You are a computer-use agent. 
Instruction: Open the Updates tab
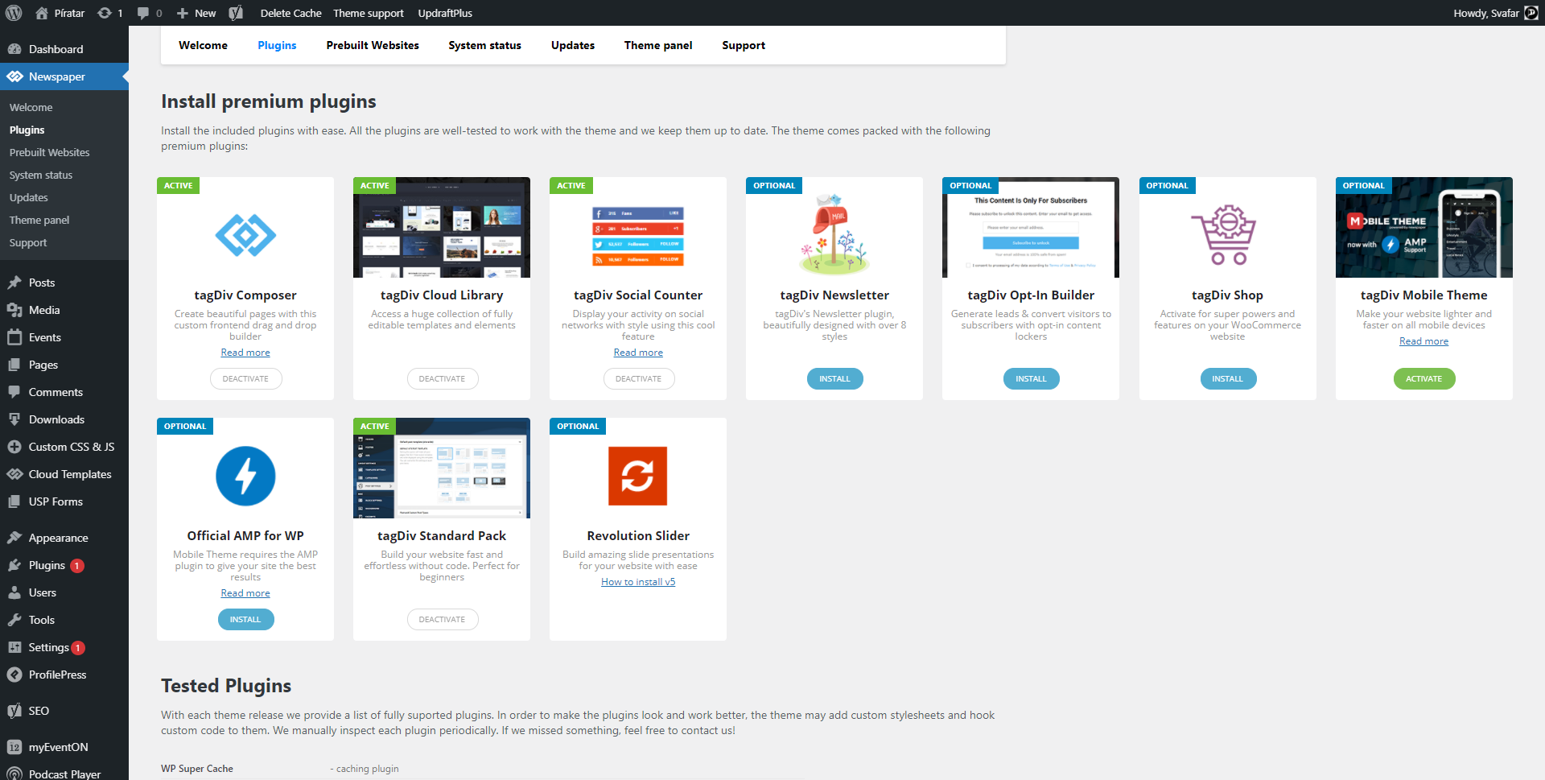pos(573,45)
